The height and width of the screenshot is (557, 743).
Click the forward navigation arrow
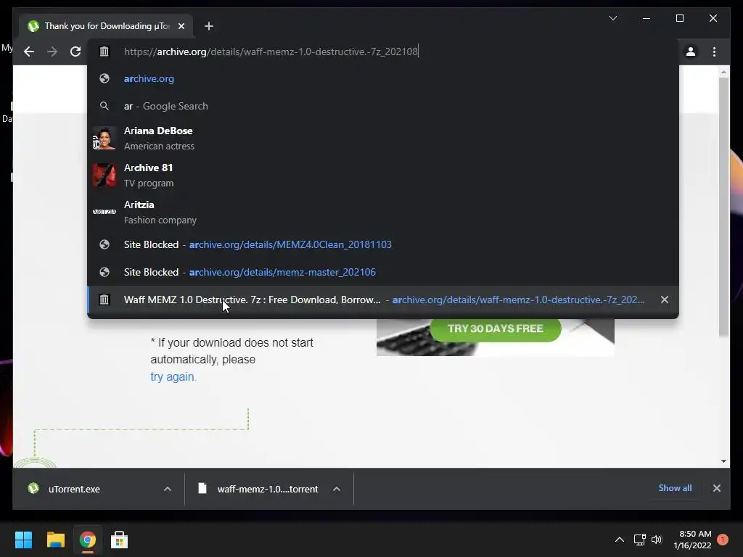tap(52, 51)
